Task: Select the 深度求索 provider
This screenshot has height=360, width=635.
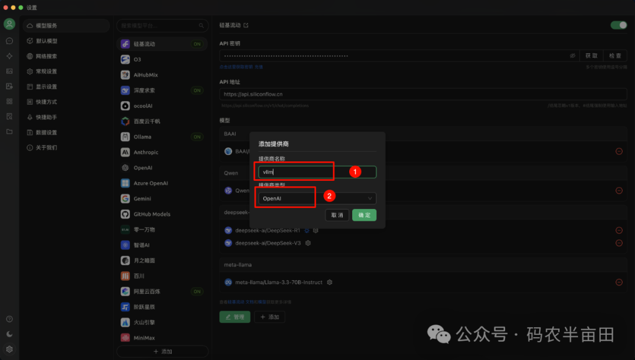Action: point(162,90)
